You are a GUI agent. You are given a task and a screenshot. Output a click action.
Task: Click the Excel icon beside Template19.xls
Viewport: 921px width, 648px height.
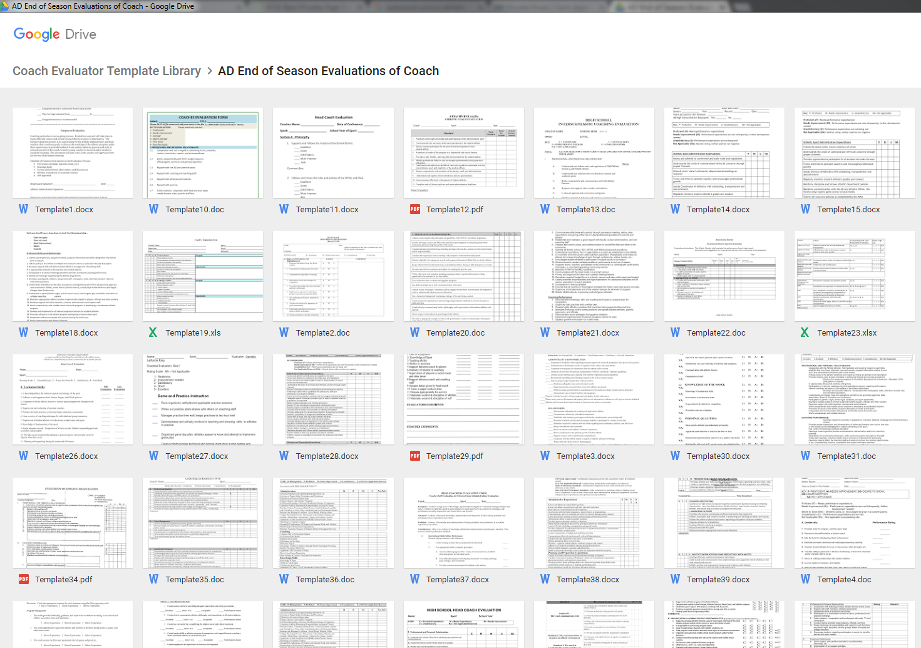click(x=153, y=332)
